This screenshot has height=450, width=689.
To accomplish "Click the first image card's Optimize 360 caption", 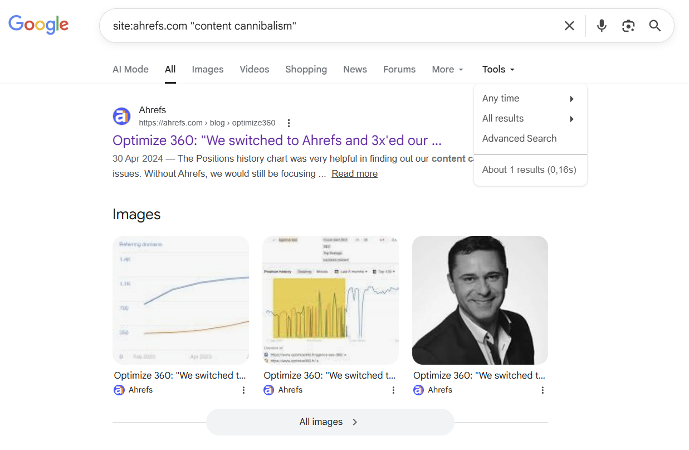I will click(180, 376).
